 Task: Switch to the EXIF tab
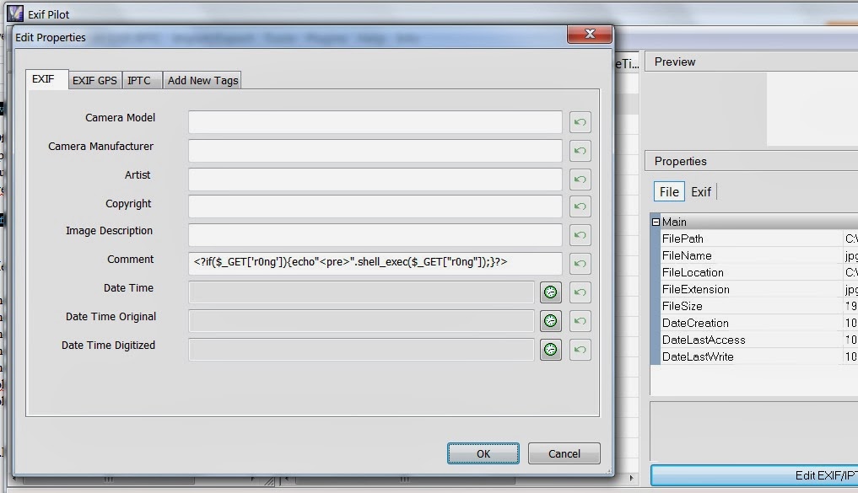46,79
